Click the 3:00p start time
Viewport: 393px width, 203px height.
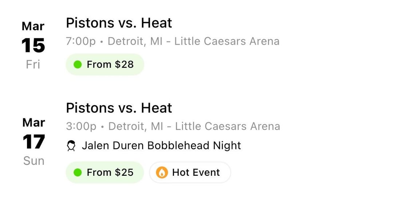pyautogui.click(x=81, y=126)
